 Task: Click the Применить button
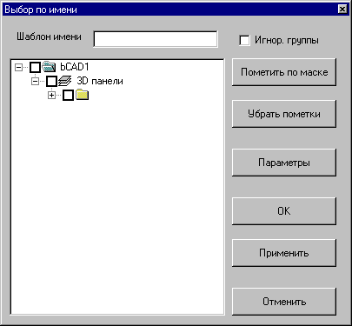point(284,253)
